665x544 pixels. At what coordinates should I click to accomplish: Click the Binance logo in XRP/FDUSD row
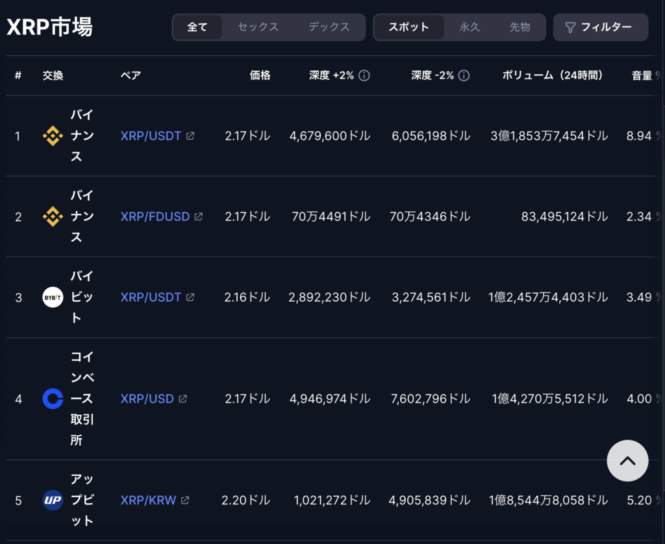(x=53, y=216)
